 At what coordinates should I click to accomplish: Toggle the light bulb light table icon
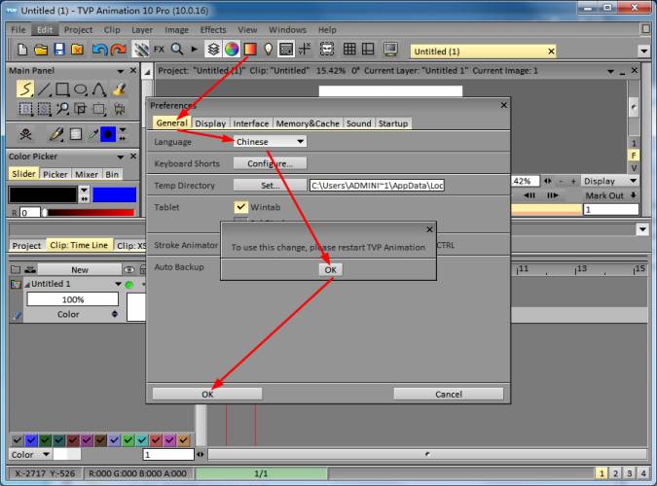point(269,50)
